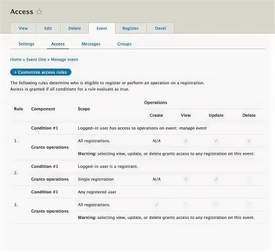This screenshot has width=275, height=252.
Task: Click the 'Single registration' scope text
Action: [x=96, y=179]
